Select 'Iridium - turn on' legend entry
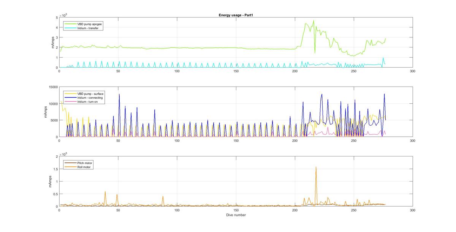 88,101
